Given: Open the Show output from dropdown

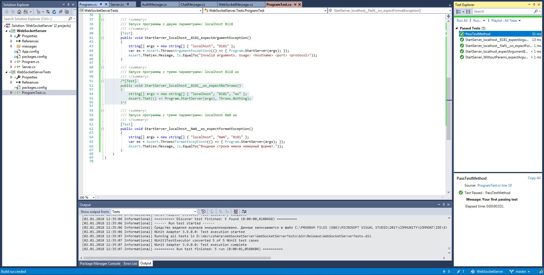Looking at the screenshot, I should 154,212.
